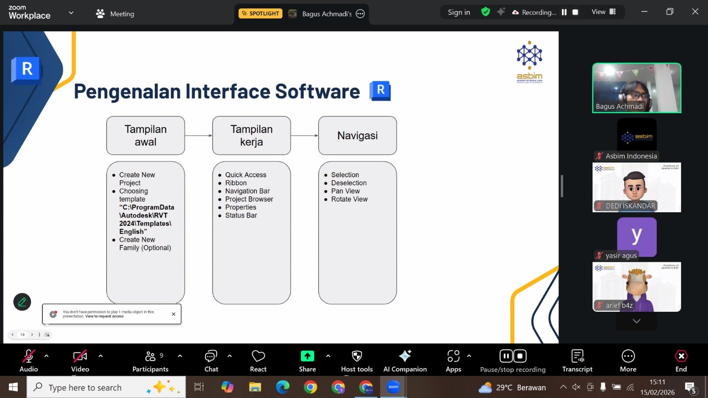Show more participants with down chevron

[636, 321]
